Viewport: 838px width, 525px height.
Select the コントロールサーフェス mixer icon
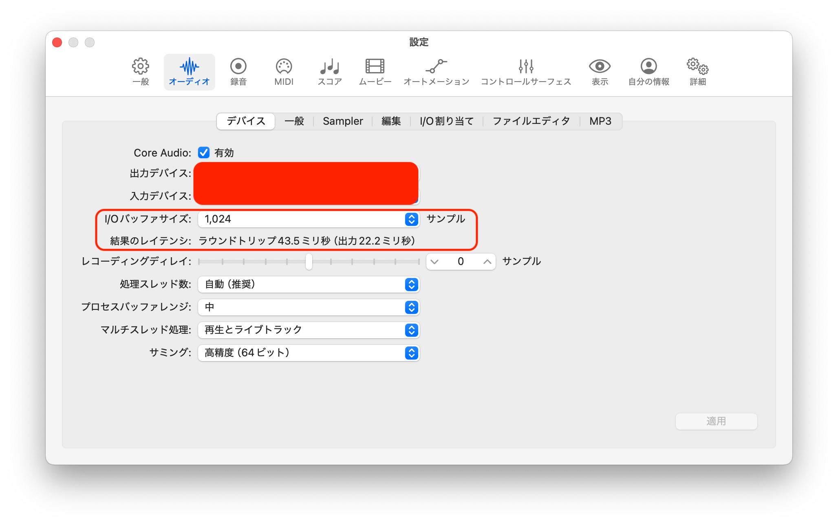pyautogui.click(x=526, y=67)
